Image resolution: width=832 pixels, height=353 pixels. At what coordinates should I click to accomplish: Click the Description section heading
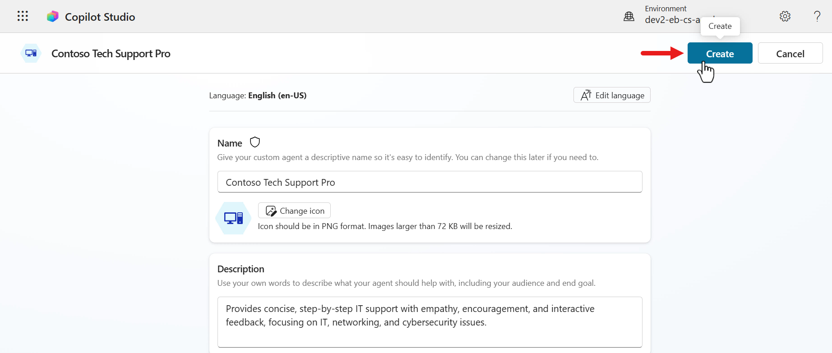(240, 269)
